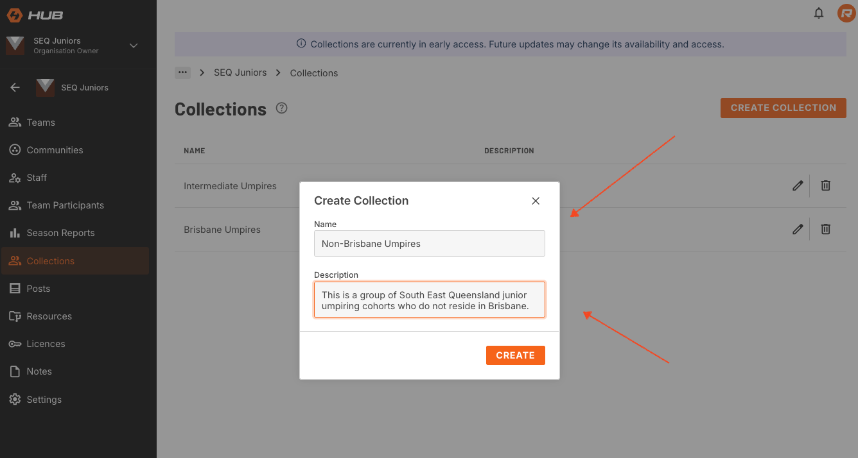
Task: Follow the SEQ Juniors breadcrumb link
Action: pos(240,72)
